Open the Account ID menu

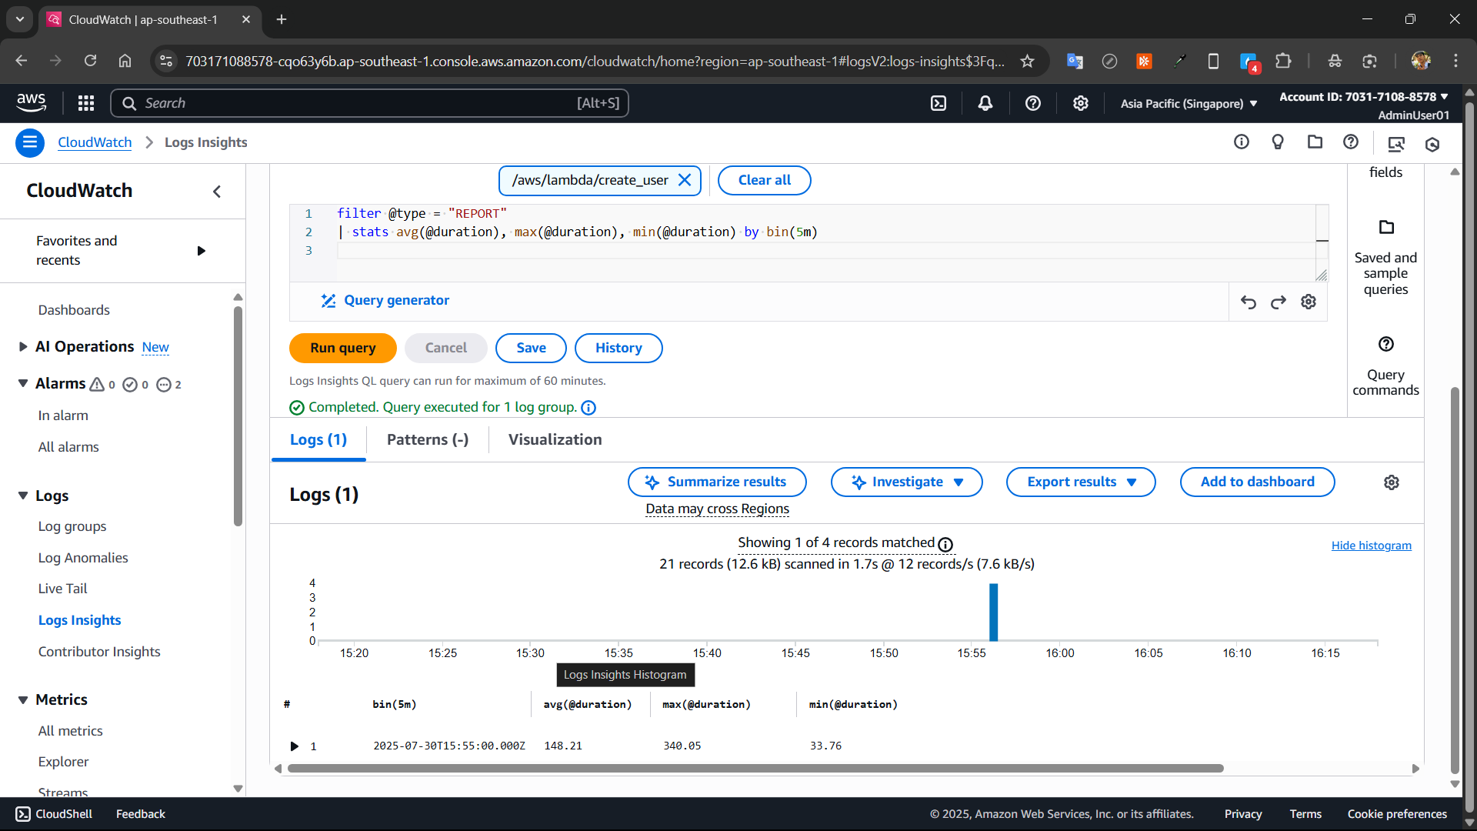[1363, 97]
